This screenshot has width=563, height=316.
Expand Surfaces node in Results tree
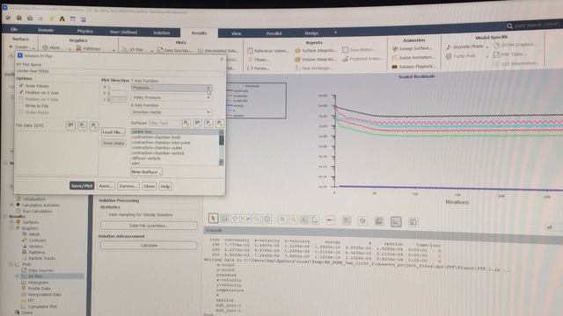pos(11,222)
